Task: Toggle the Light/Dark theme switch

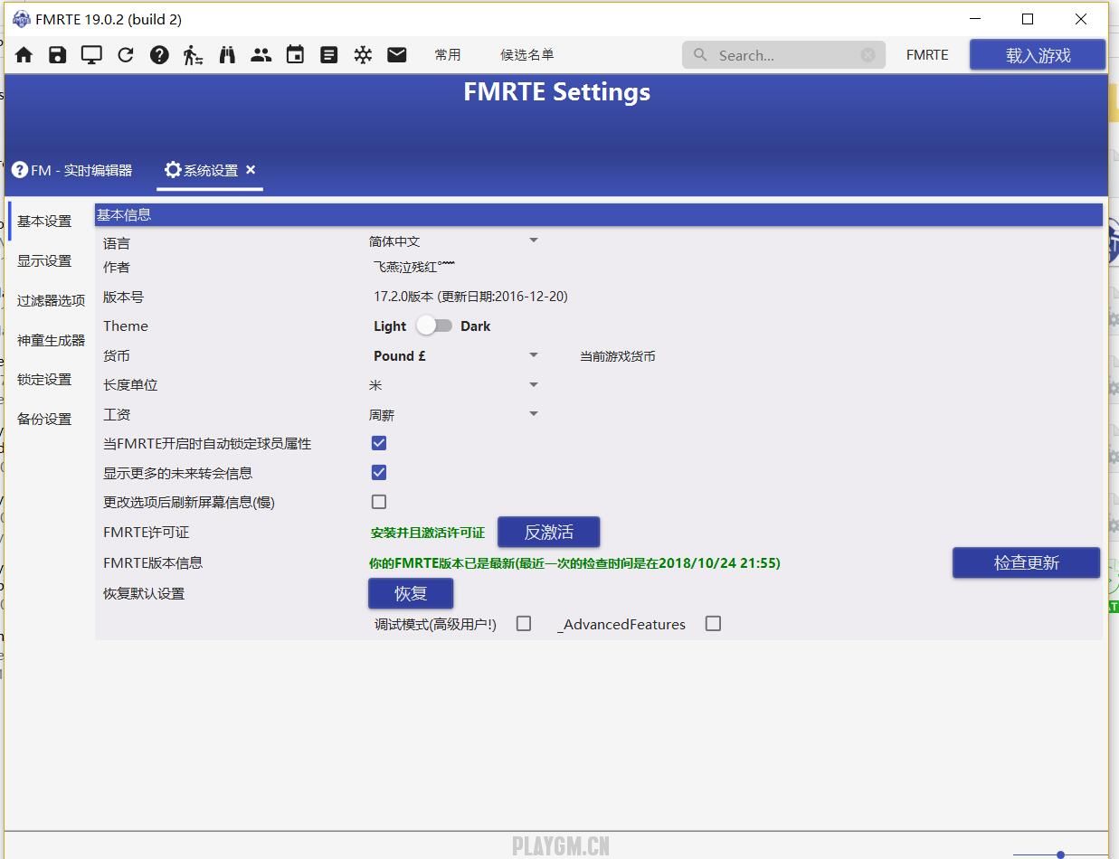Action: tap(434, 326)
